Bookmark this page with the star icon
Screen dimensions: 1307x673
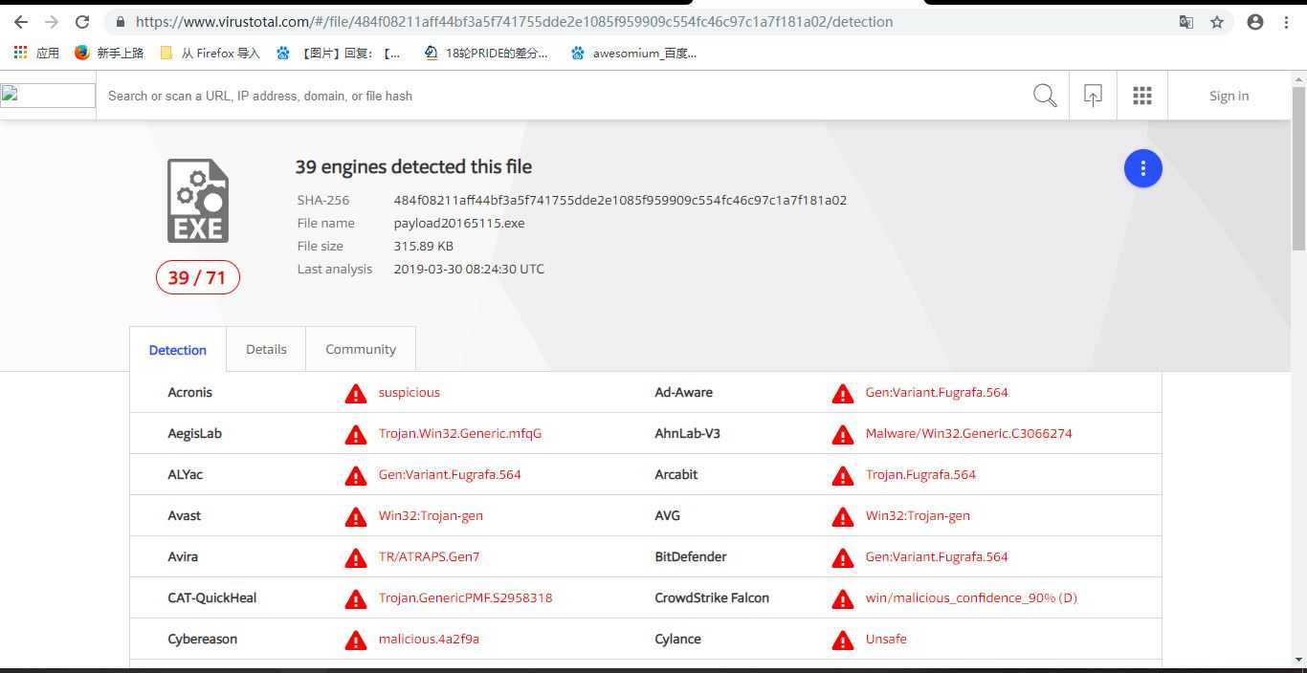[x=1217, y=21]
